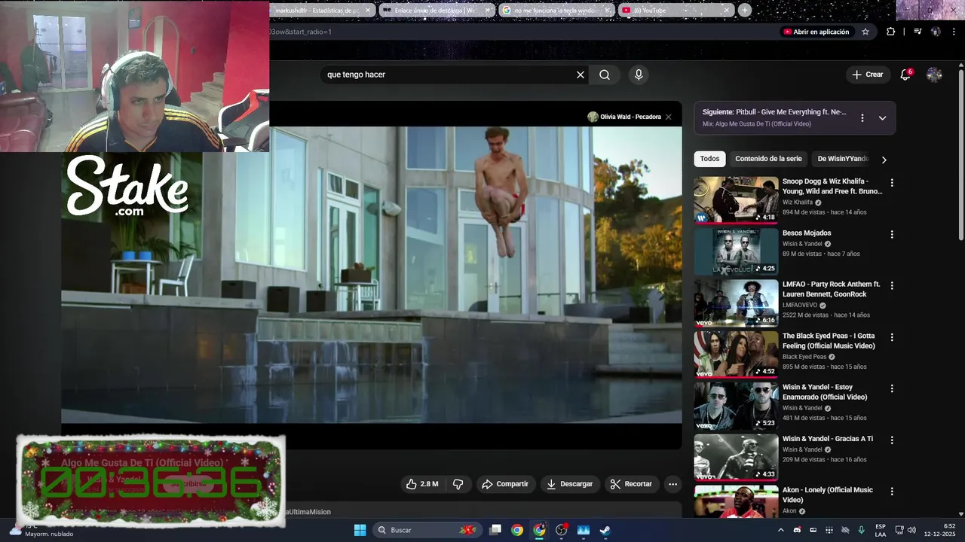The image size is (965, 542).
Task: Open Chrome profile avatar in toolbar
Action: [936, 32]
